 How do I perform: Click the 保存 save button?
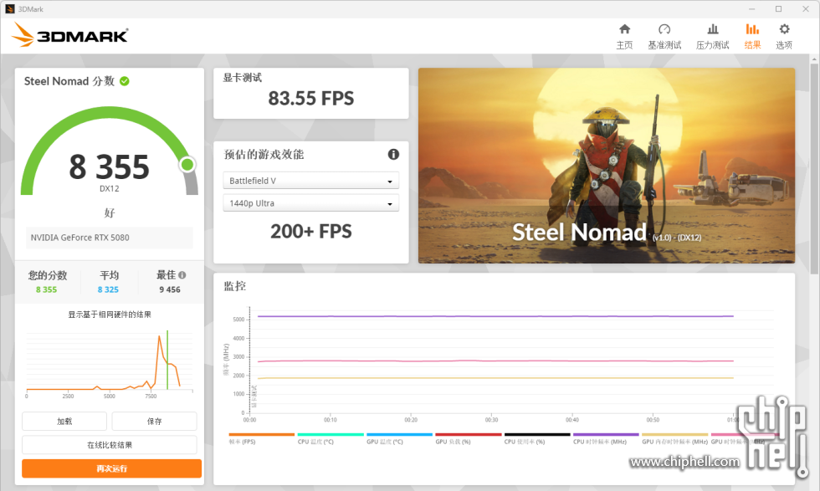click(x=154, y=422)
